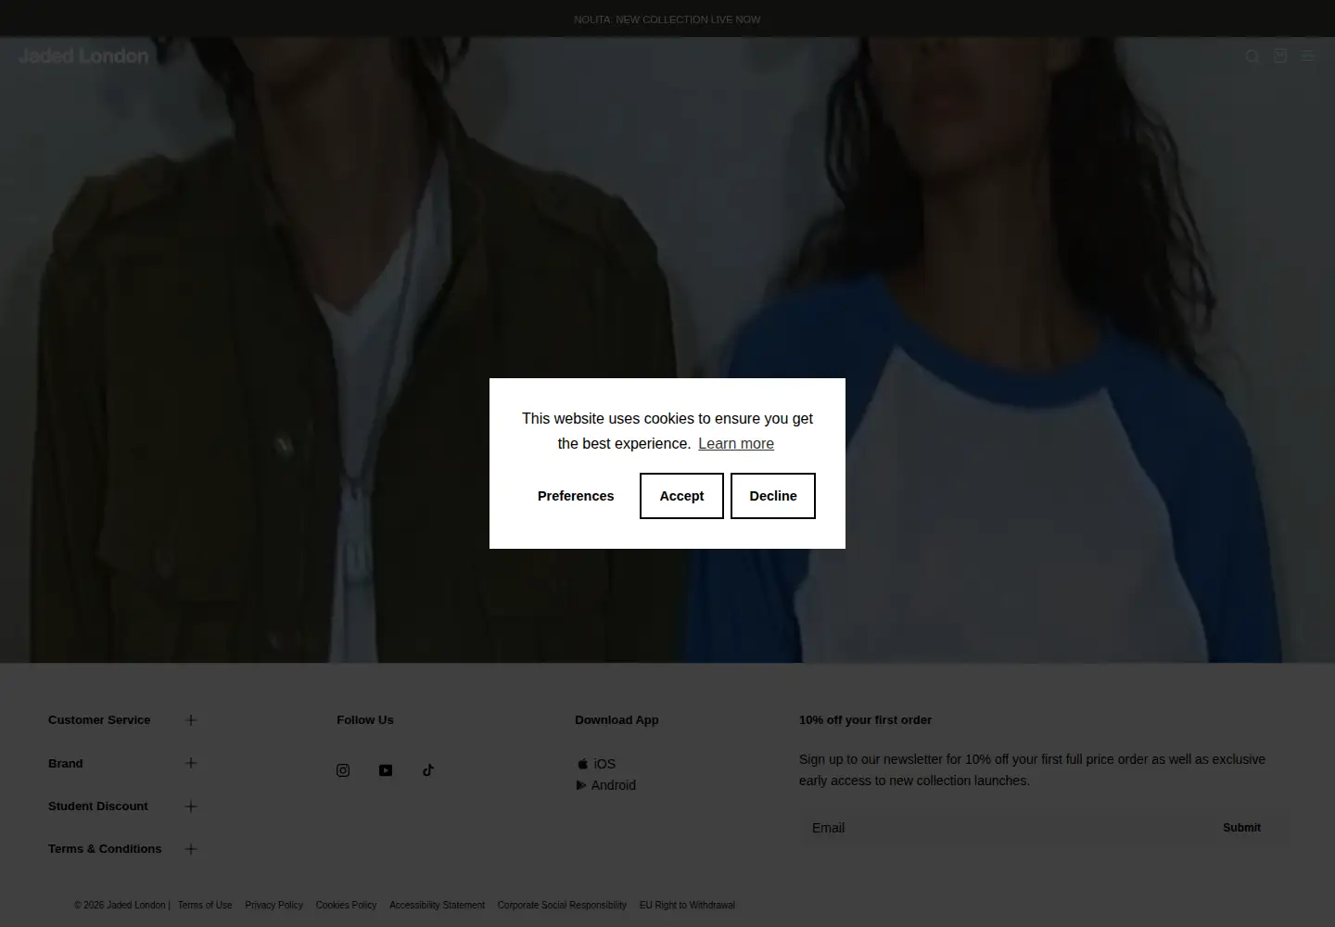1335x927 pixels.
Task: Download the iOS app
Action: [596, 764]
